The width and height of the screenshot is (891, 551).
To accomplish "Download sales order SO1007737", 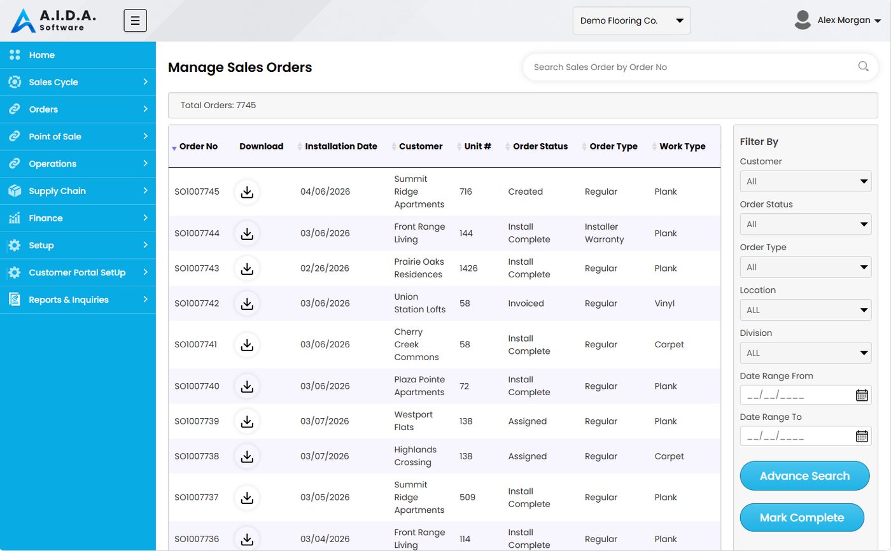I will (248, 498).
